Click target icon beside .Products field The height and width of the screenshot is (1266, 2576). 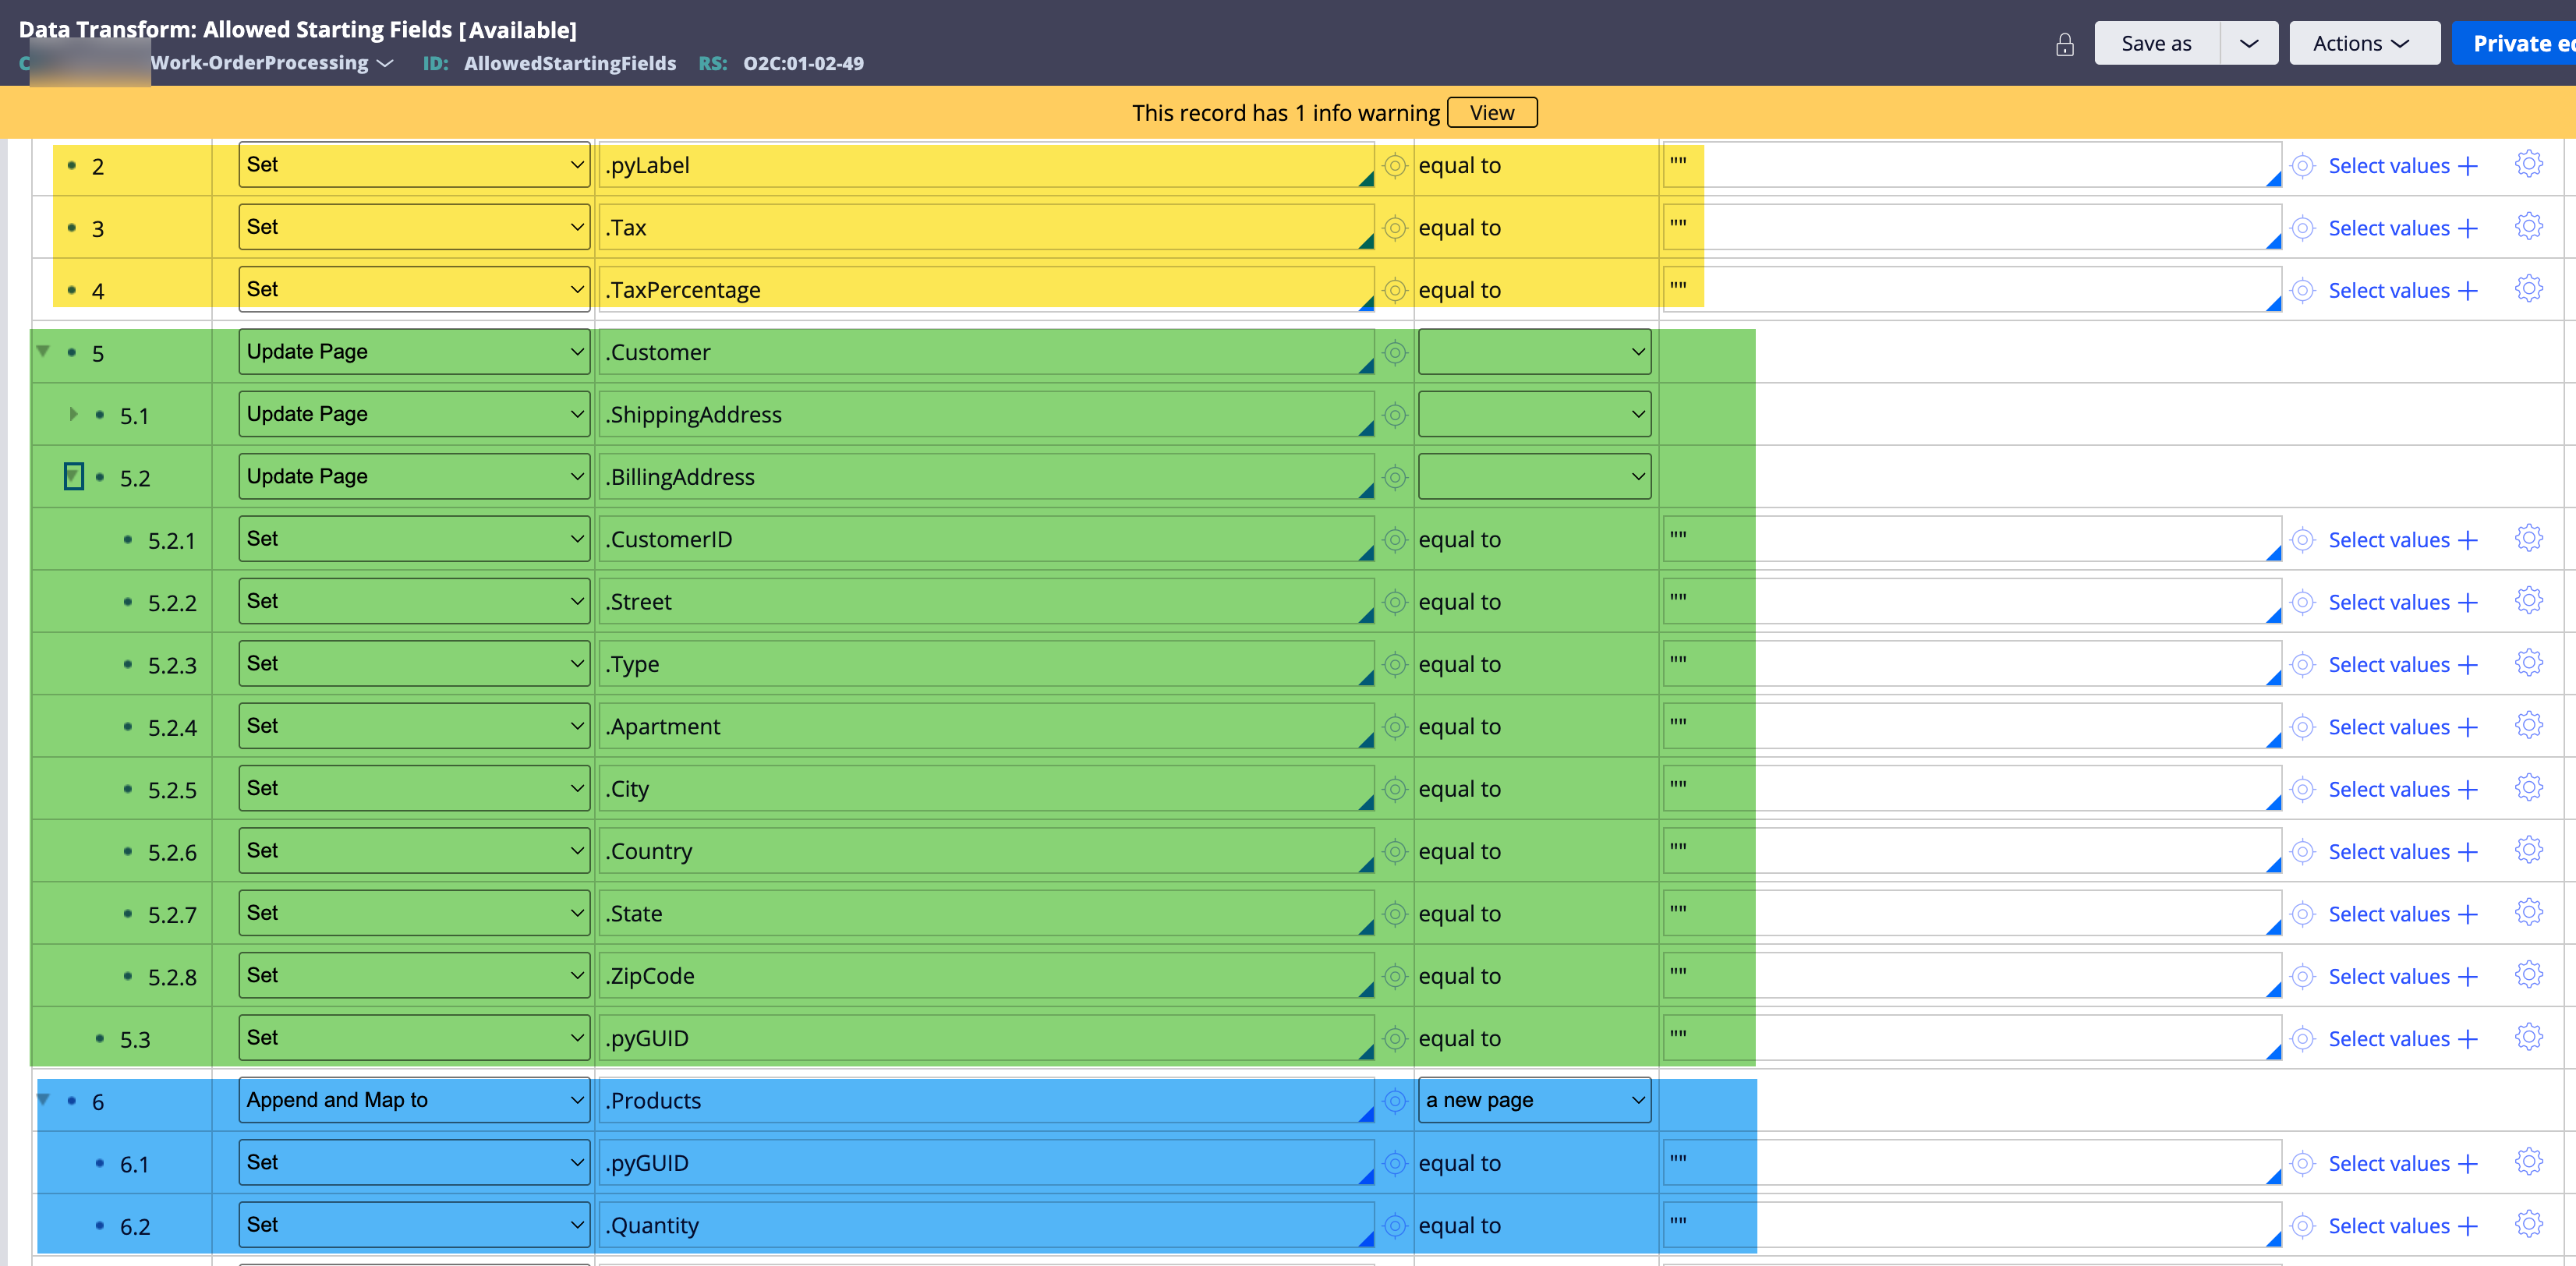(1395, 1101)
